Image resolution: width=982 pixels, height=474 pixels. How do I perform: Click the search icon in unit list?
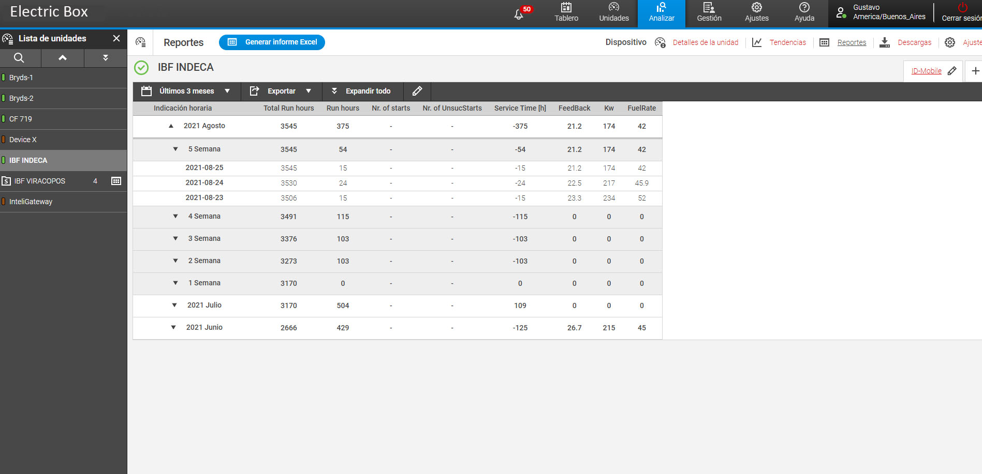[x=19, y=58]
